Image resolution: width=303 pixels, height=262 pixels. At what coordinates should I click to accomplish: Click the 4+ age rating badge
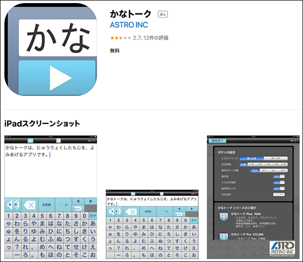coord(163,14)
